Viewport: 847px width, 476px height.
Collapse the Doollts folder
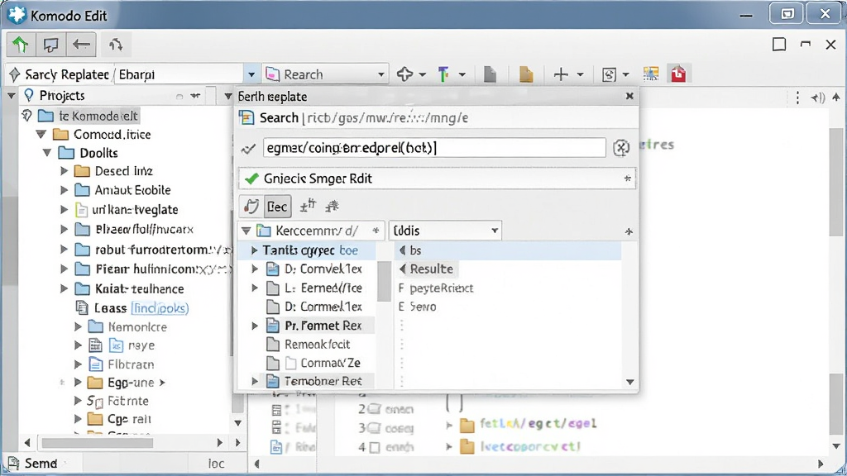click(x=47, y=153)
